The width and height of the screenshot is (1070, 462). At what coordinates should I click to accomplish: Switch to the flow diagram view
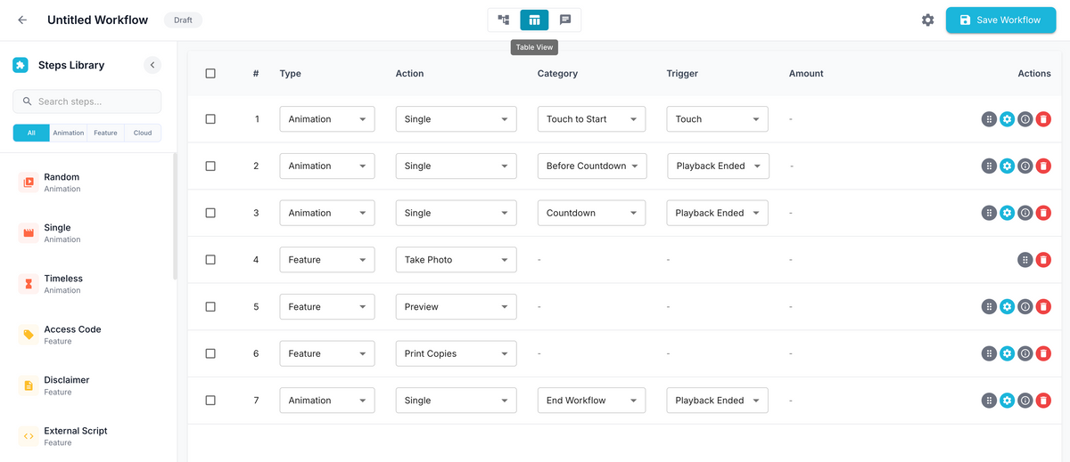tap(504, 20)
